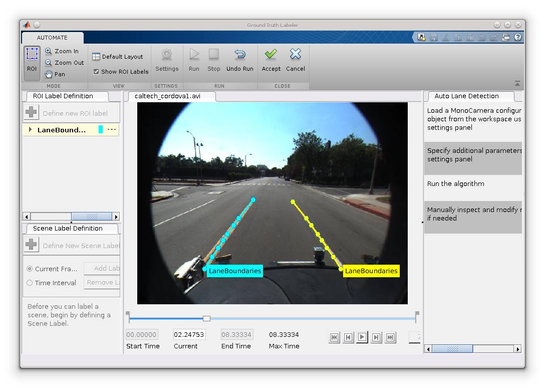Undo the last algorithm run
Image resolution: width=545 pixels, height=388 pixels.
pos(240,60)
